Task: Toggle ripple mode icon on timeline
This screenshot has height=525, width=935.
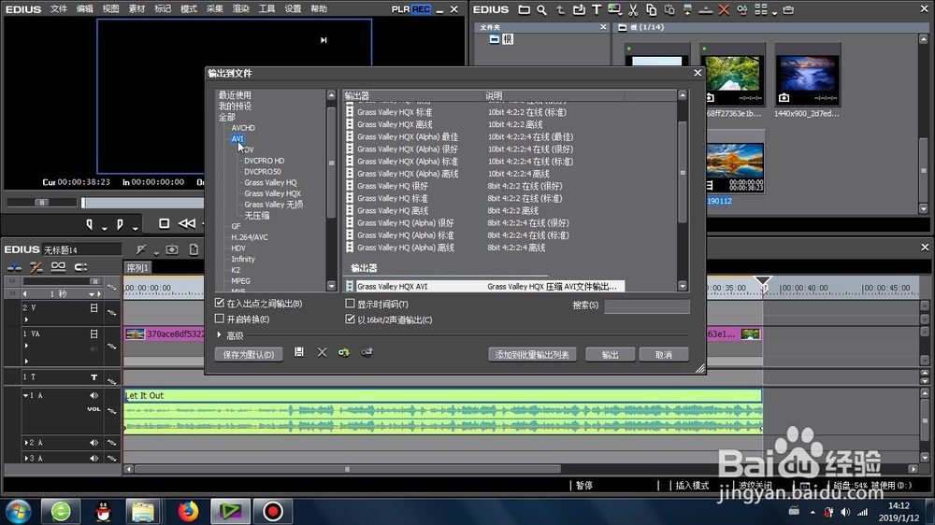Action: point(36,267)
